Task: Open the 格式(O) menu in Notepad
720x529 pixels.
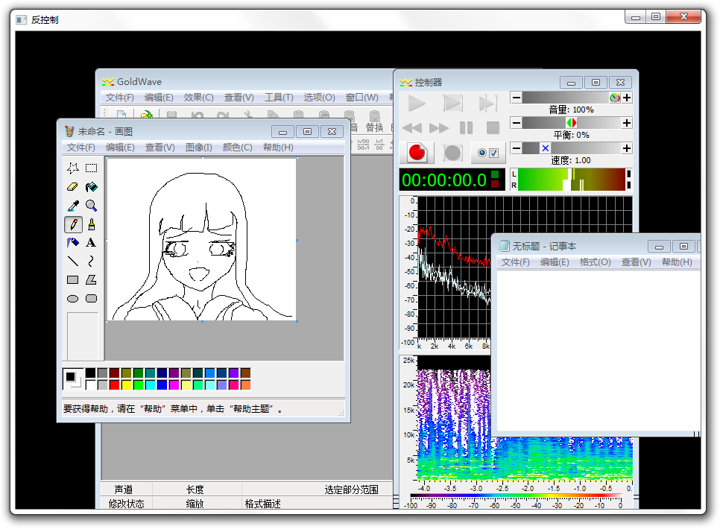Action: pos(595,262)
